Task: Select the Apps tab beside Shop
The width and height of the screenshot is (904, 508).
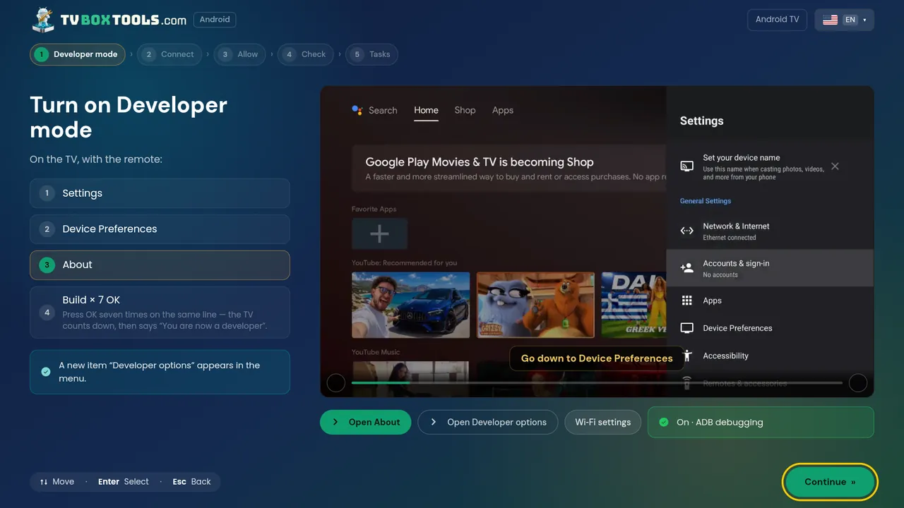Action: coord(503,110)
